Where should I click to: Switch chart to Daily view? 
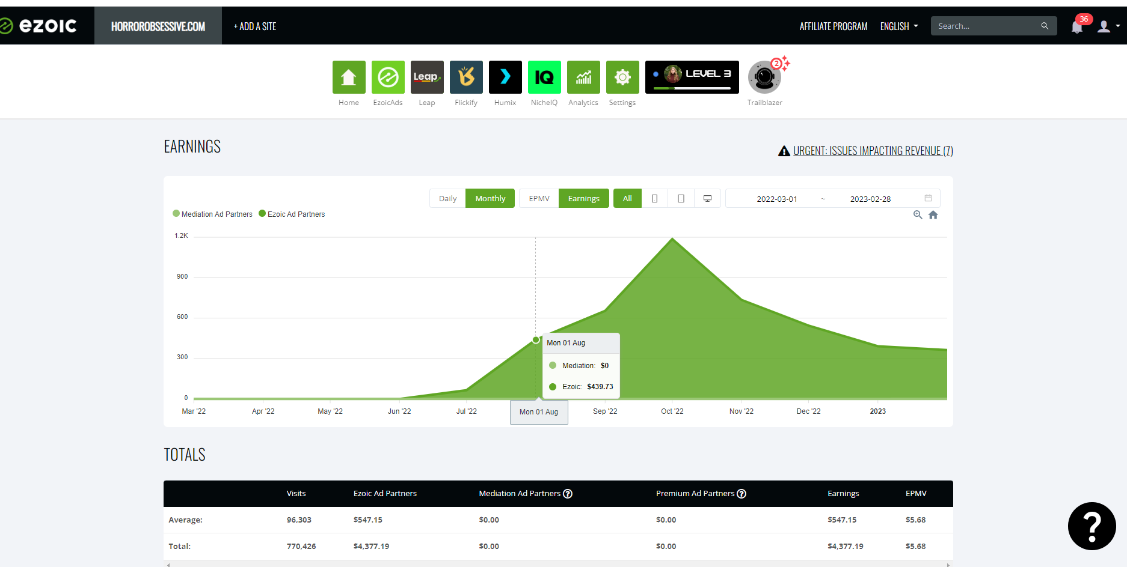pos(447,198)
